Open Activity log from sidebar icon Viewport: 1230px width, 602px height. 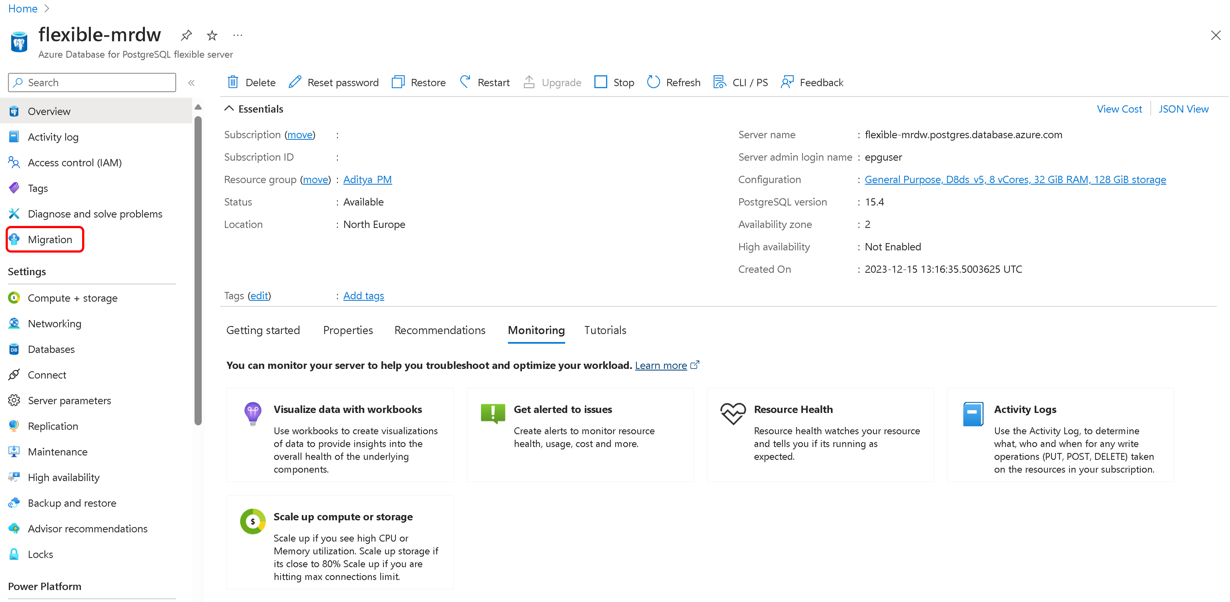[14, 137]
